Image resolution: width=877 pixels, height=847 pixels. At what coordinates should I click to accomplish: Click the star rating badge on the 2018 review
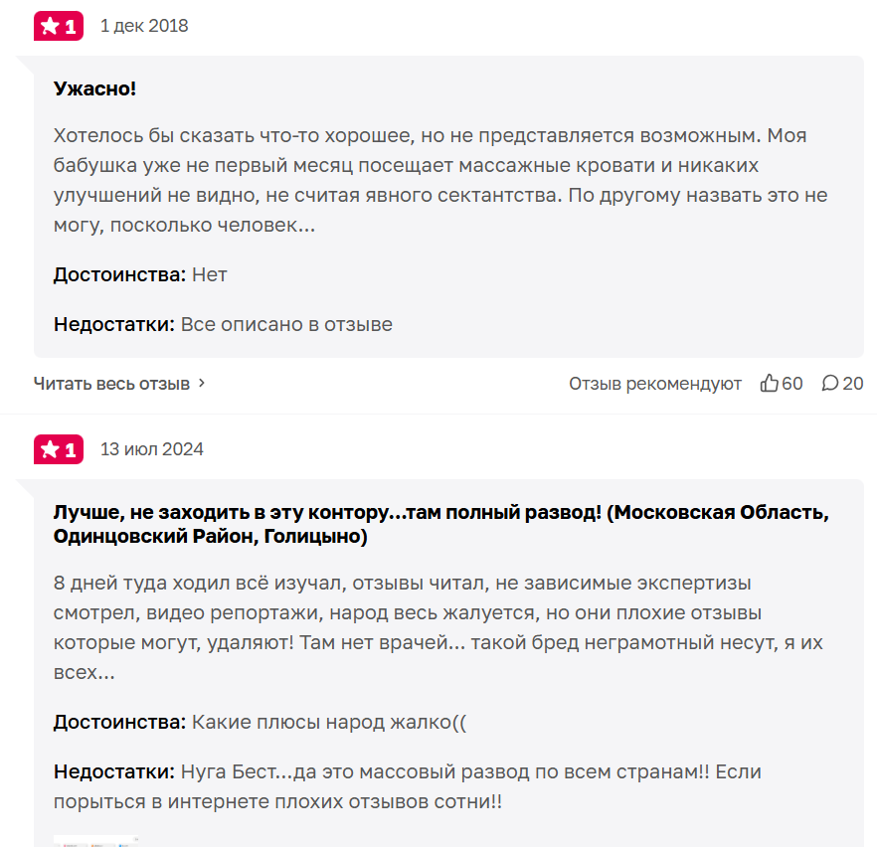tap(58, 26)
